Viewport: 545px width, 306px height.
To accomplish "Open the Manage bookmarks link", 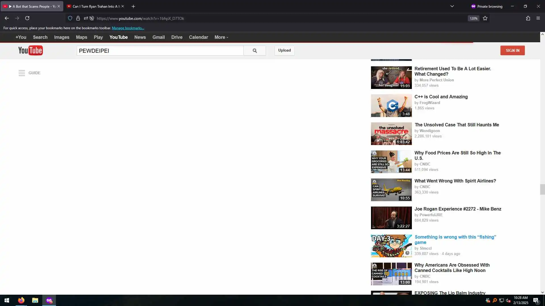I will tap(128, 28).
